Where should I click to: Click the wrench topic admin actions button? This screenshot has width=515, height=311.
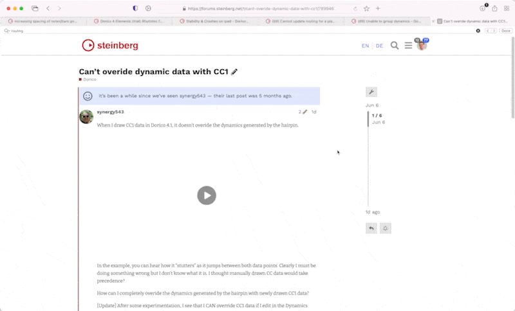(371, 92)
